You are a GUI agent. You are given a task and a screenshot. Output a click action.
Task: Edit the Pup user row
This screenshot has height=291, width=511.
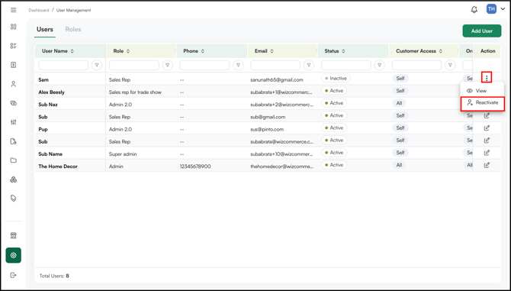(487, 128)
